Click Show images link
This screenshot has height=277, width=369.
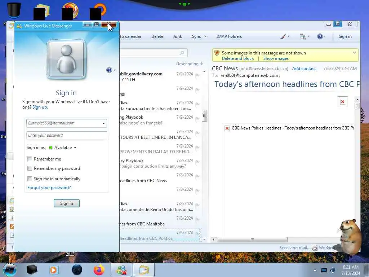click(x=276, y=58)
